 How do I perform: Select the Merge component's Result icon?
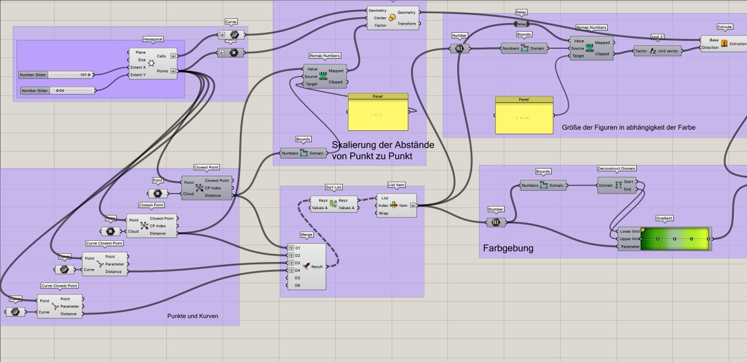tap(307, 266)
